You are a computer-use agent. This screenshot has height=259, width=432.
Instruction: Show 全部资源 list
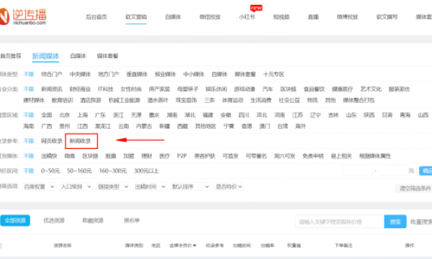pos(15,220)
